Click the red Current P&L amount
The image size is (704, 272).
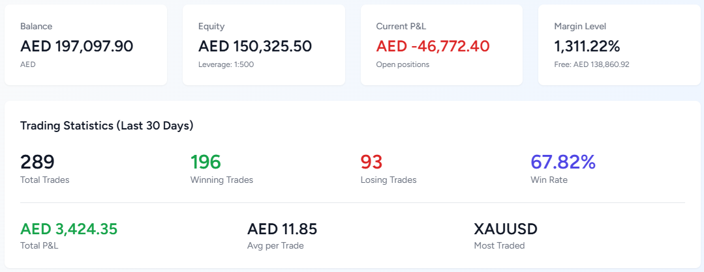tap(433, 46)
